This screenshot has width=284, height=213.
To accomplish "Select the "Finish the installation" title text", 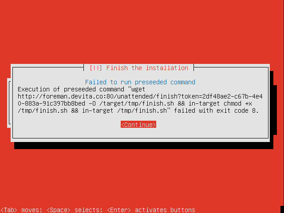I will pos(147,68).
